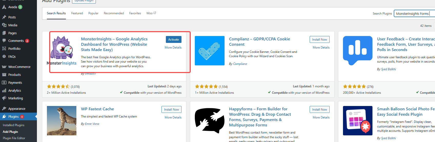Click the Payments dollar icon
This screenshot has width=435, height=142.
click(x=4, y=82)
